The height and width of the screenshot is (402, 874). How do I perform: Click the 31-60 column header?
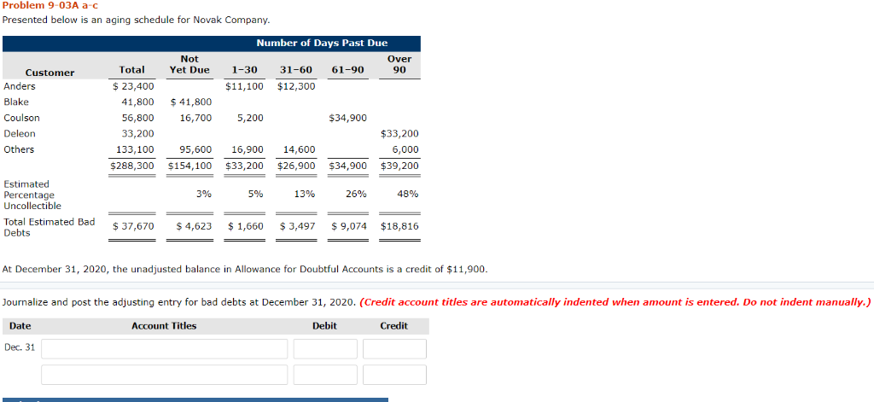(x=296, y=70)
